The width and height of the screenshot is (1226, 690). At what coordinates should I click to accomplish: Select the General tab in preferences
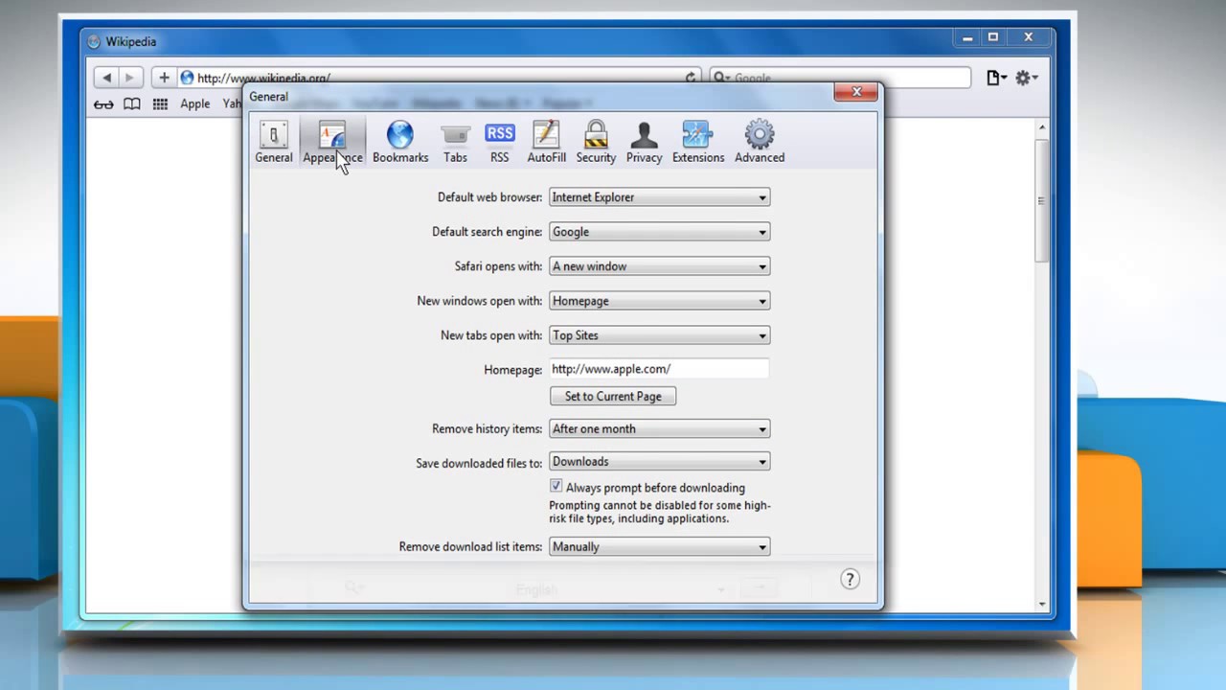pyautogui.click(x=274, y=141)
